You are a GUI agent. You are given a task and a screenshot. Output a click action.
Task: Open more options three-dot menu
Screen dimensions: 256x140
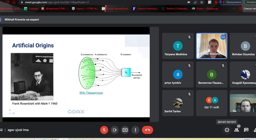pyautogui.click(x=135, y=130)
